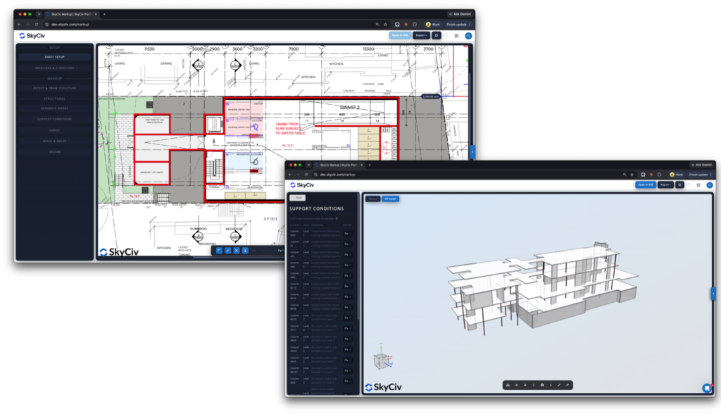
Task: Reload the page in the back browser window
Action: click(37, 25)
